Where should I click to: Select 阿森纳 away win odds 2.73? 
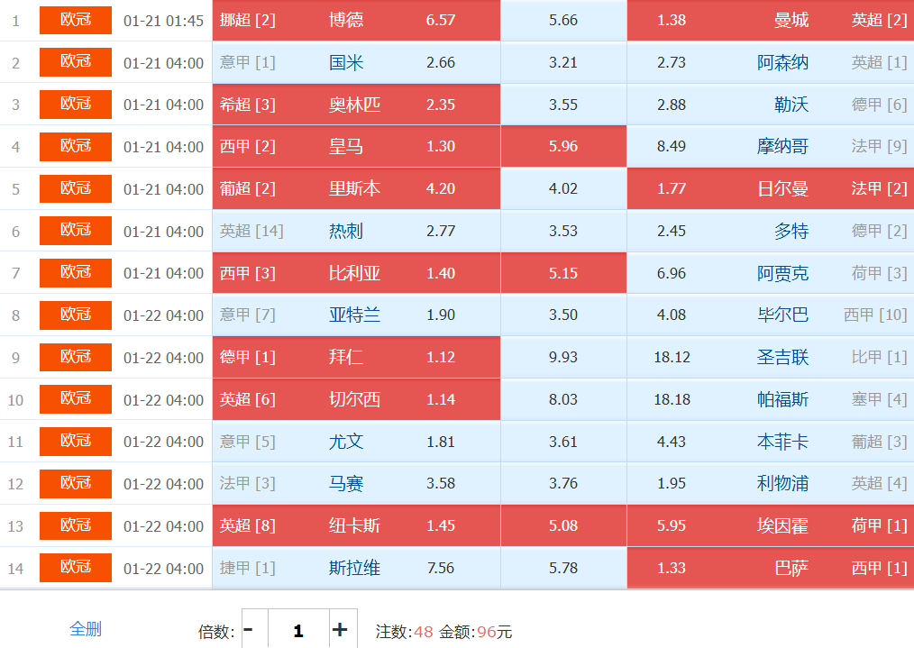pyautogui.click(x=771, y=63)
